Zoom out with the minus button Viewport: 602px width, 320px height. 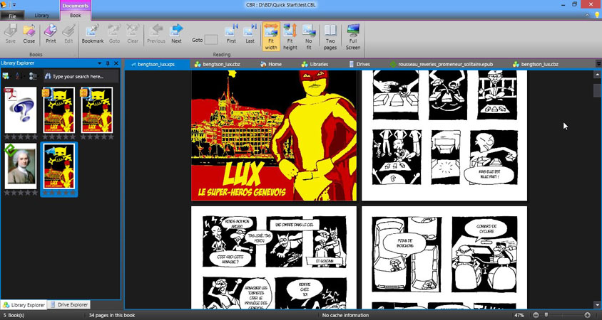click(x=536, y=315)
